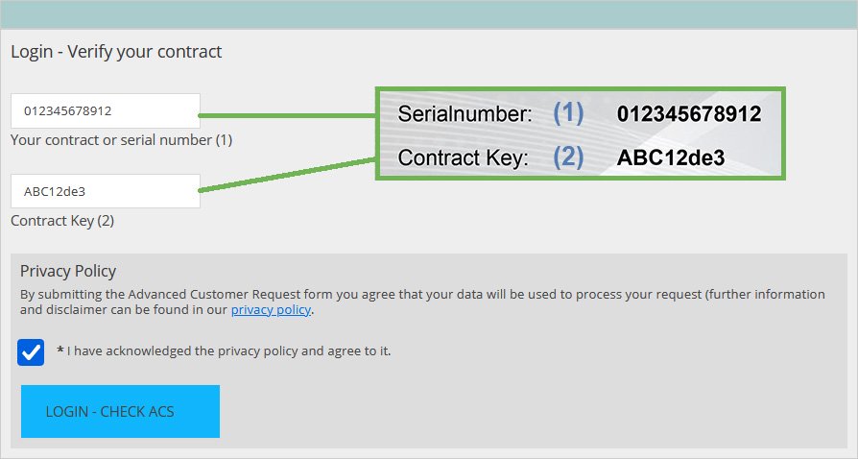Click the teal header bar at the top
Image resolution: width=858 pixels, height=459 pixels.
pos(429,13)
